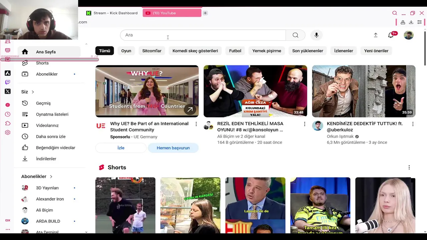427x240 pixels.
Task: Go to Ana Sayfa in sidebar
Action: 49,52
